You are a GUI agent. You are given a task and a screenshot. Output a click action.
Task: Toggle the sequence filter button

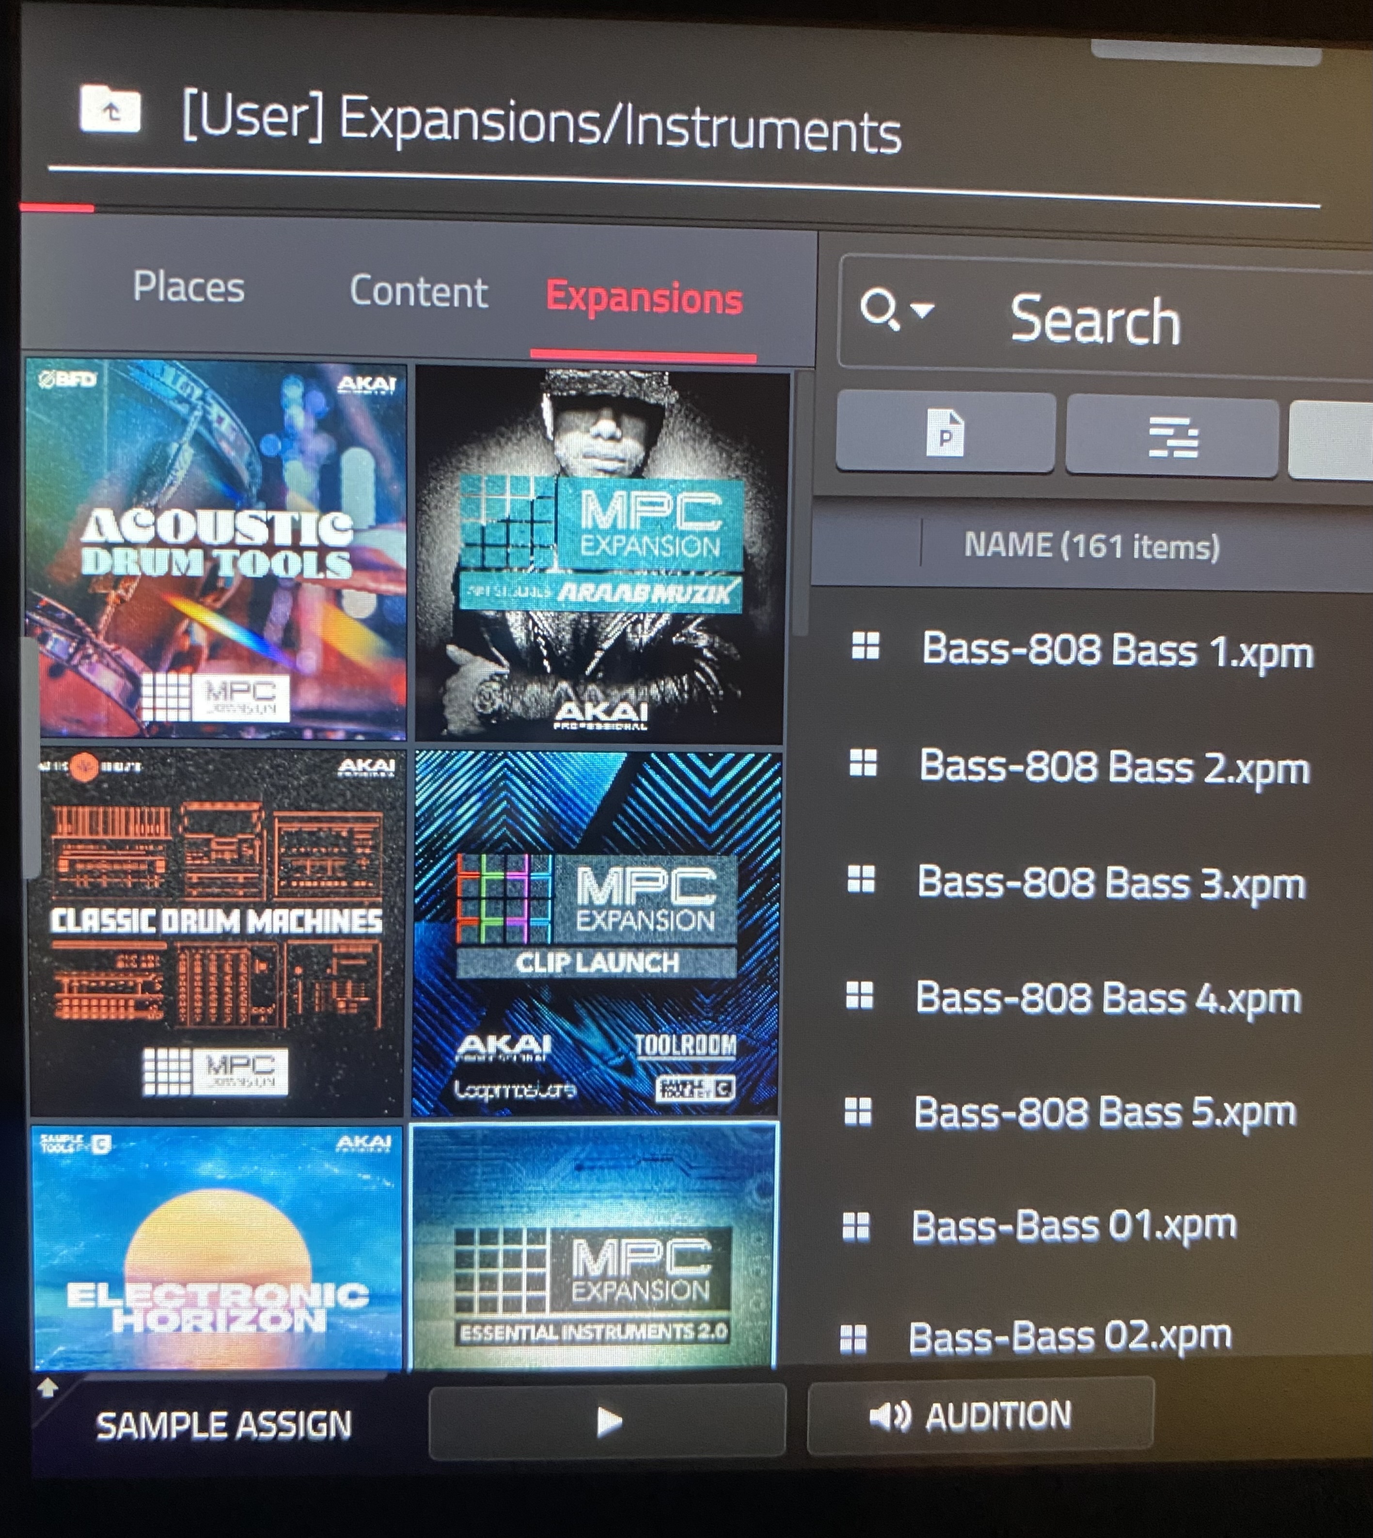click(x=1172, y=438)
